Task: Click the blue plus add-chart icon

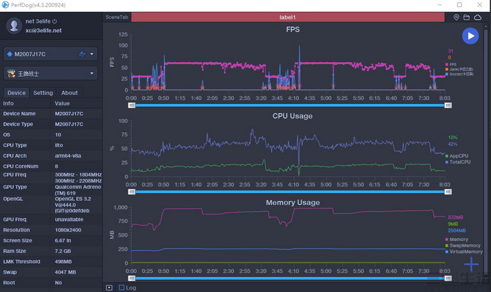Action: tap(471, 264)
